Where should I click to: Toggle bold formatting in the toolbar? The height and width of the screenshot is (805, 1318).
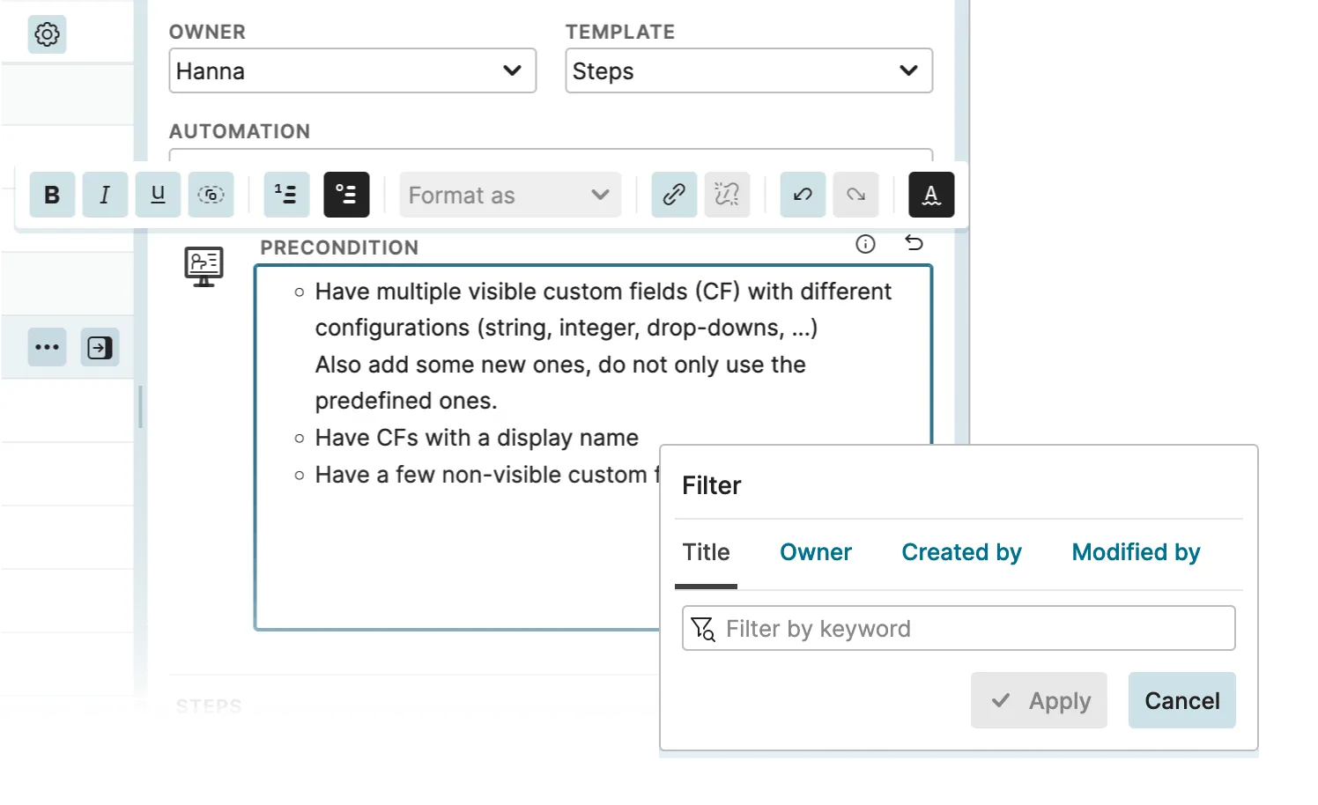[52, 195]
